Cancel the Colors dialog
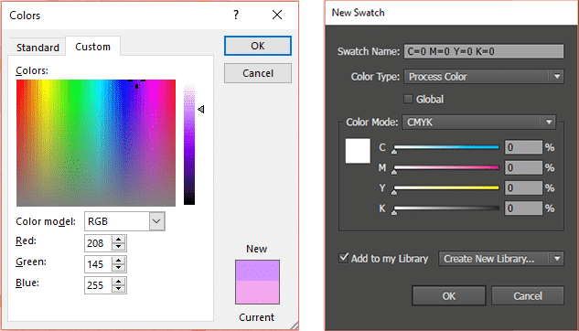The height and width of the screenshot is (331, 579). 258,73
